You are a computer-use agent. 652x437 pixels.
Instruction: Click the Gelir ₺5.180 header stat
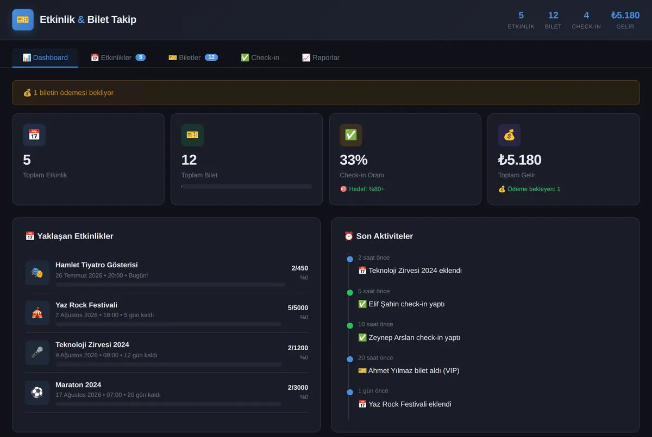tap(625, 20)
